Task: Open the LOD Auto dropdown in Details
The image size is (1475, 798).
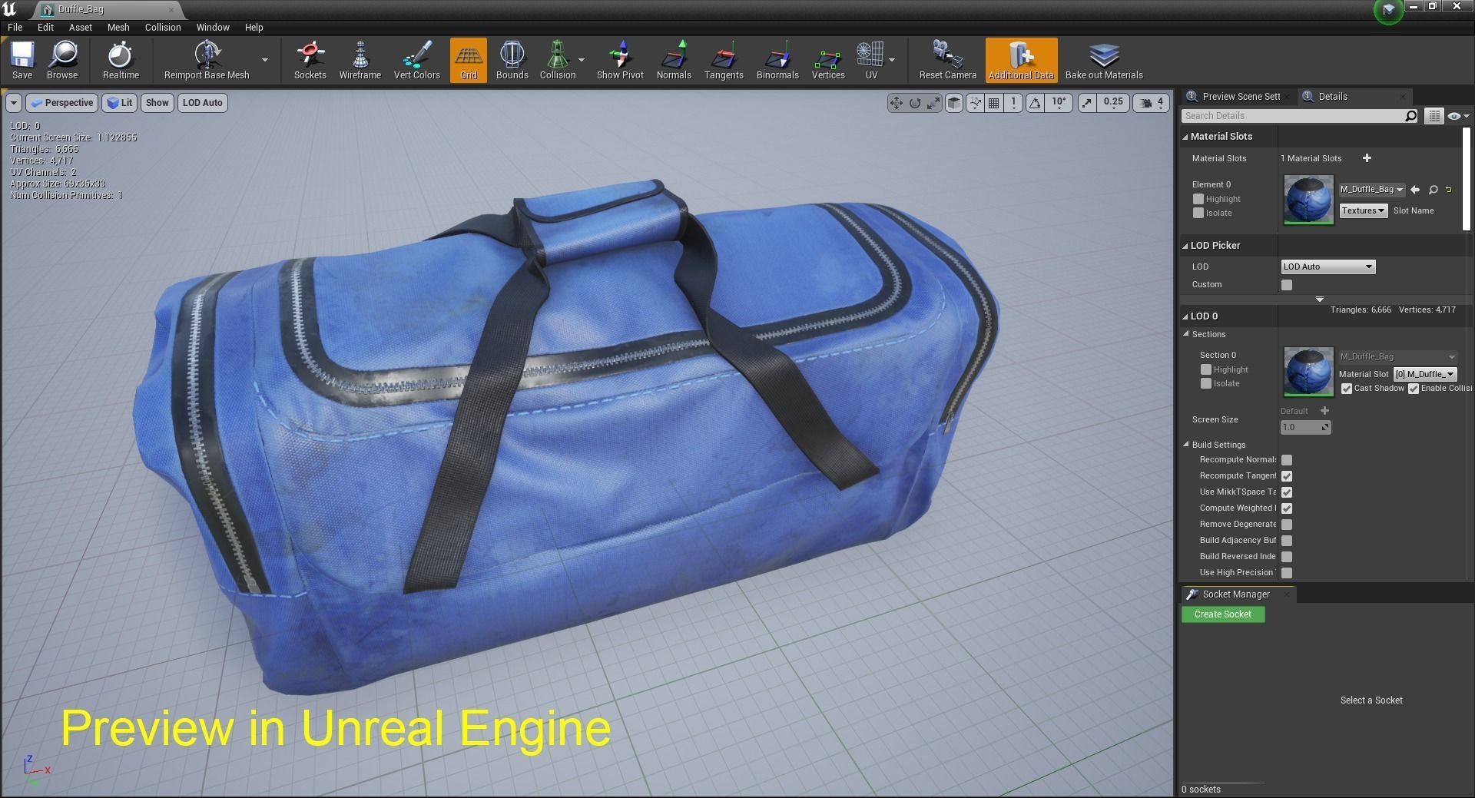Action: 1327,267
